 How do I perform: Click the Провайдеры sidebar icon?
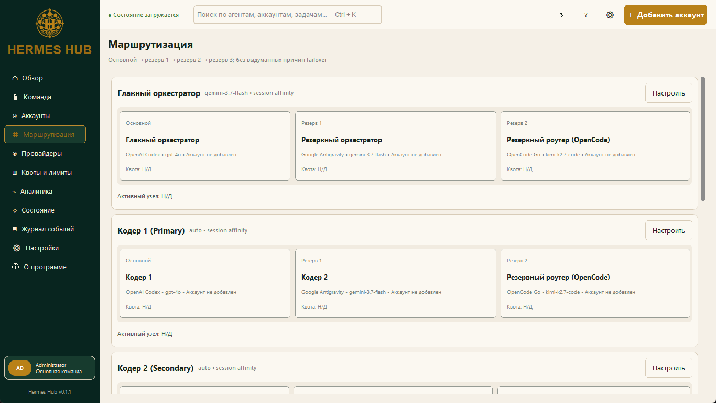(15, 154)
